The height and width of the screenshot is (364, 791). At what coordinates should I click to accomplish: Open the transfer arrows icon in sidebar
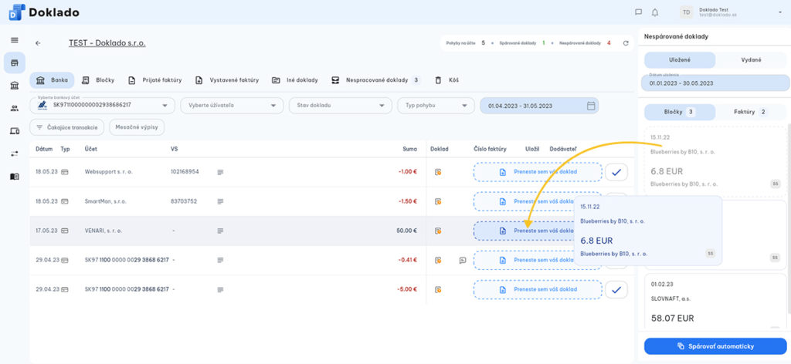tap(15, 153)
